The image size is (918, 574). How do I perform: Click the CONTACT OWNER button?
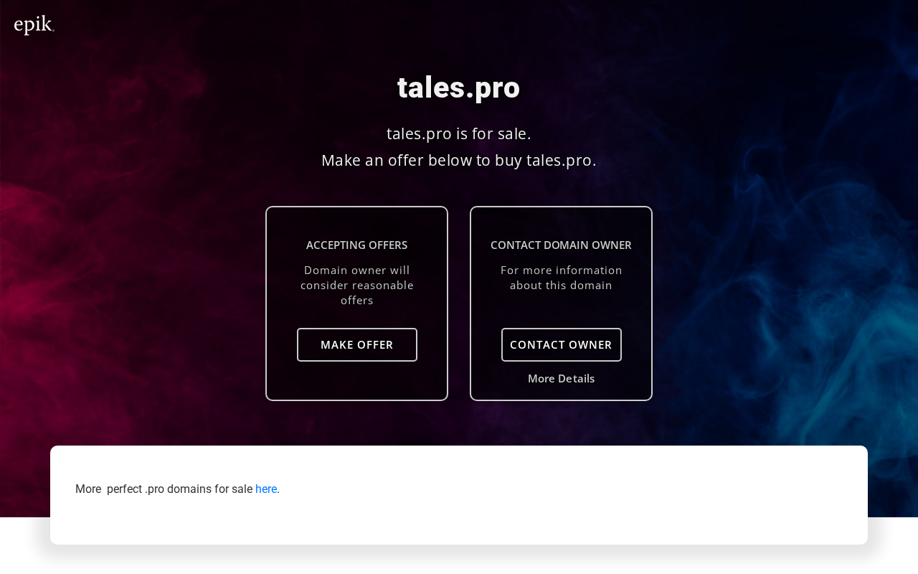(562, 345)
